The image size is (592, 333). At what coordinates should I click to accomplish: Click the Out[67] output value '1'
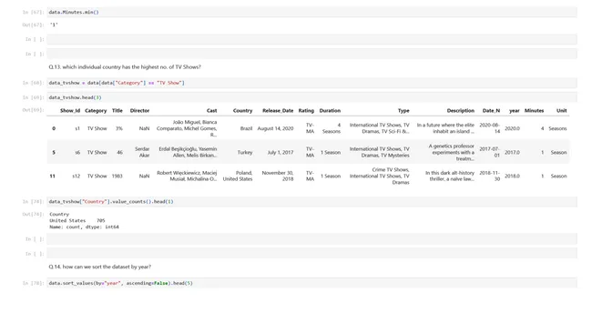[54, 25]
